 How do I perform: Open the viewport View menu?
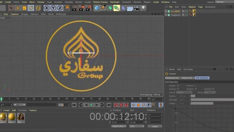pos(6,14)
